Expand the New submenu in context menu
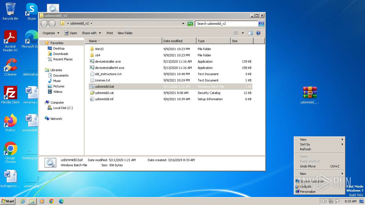 [x=320, y=174]
